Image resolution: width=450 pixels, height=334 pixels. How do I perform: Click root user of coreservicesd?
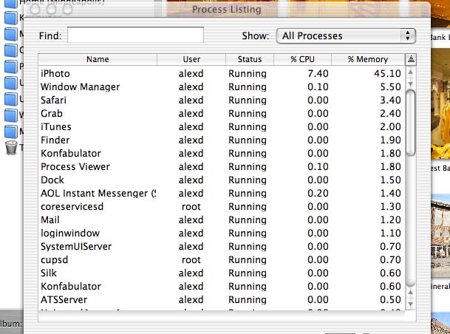pyautogui.click(x=191, y=207)
